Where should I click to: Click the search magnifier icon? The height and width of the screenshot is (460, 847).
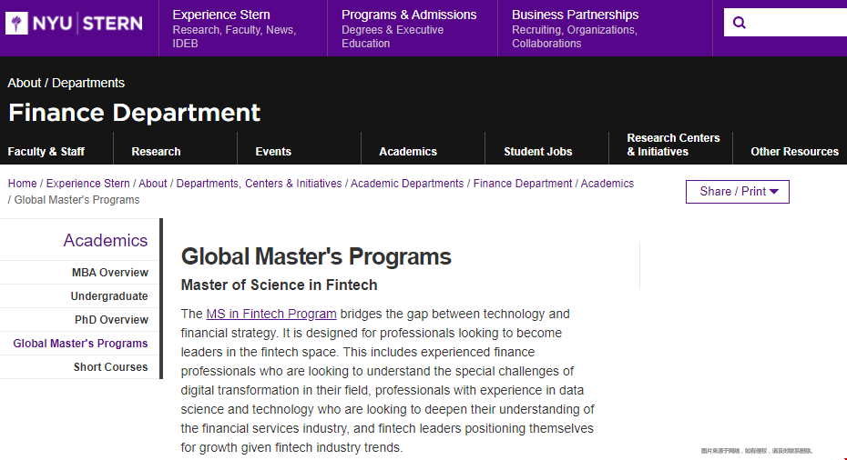(x=739, y=23)
